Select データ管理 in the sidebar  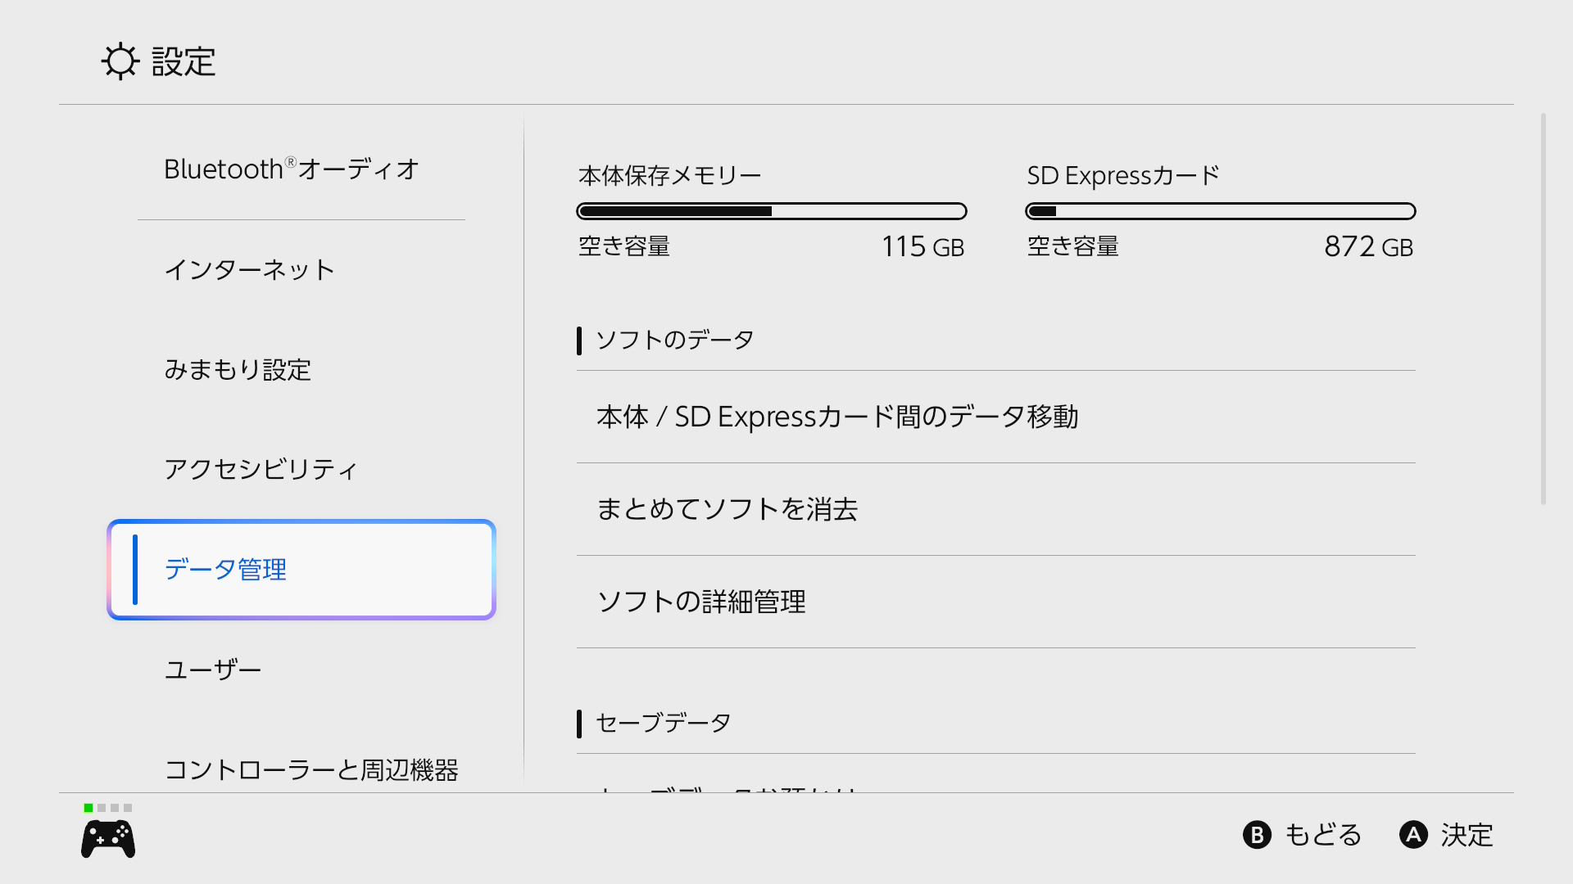(301, 570)
